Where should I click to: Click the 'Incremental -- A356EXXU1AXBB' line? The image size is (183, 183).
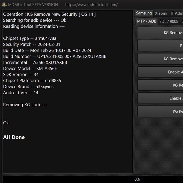point(35,62)
